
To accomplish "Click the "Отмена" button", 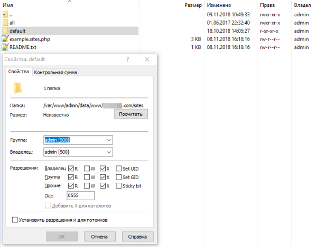I will click(x=99, y=236).
